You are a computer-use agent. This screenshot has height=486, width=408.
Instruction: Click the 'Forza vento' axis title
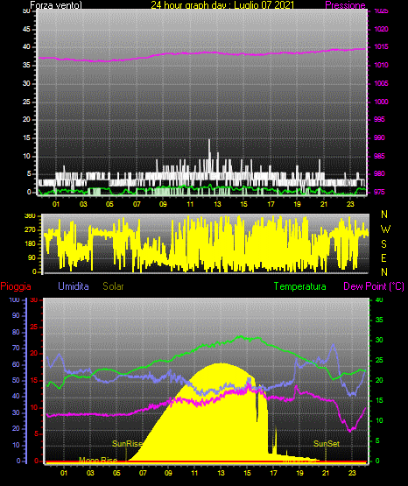(x=56, y=5)
